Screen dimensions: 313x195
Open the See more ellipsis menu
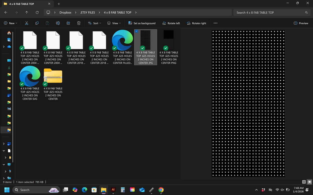(215, 23)
